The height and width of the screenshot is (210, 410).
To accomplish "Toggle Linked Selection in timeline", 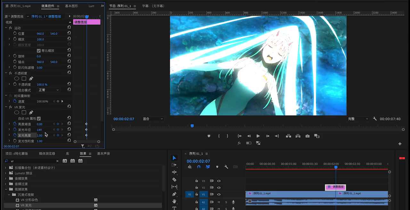I will [208, 167].
